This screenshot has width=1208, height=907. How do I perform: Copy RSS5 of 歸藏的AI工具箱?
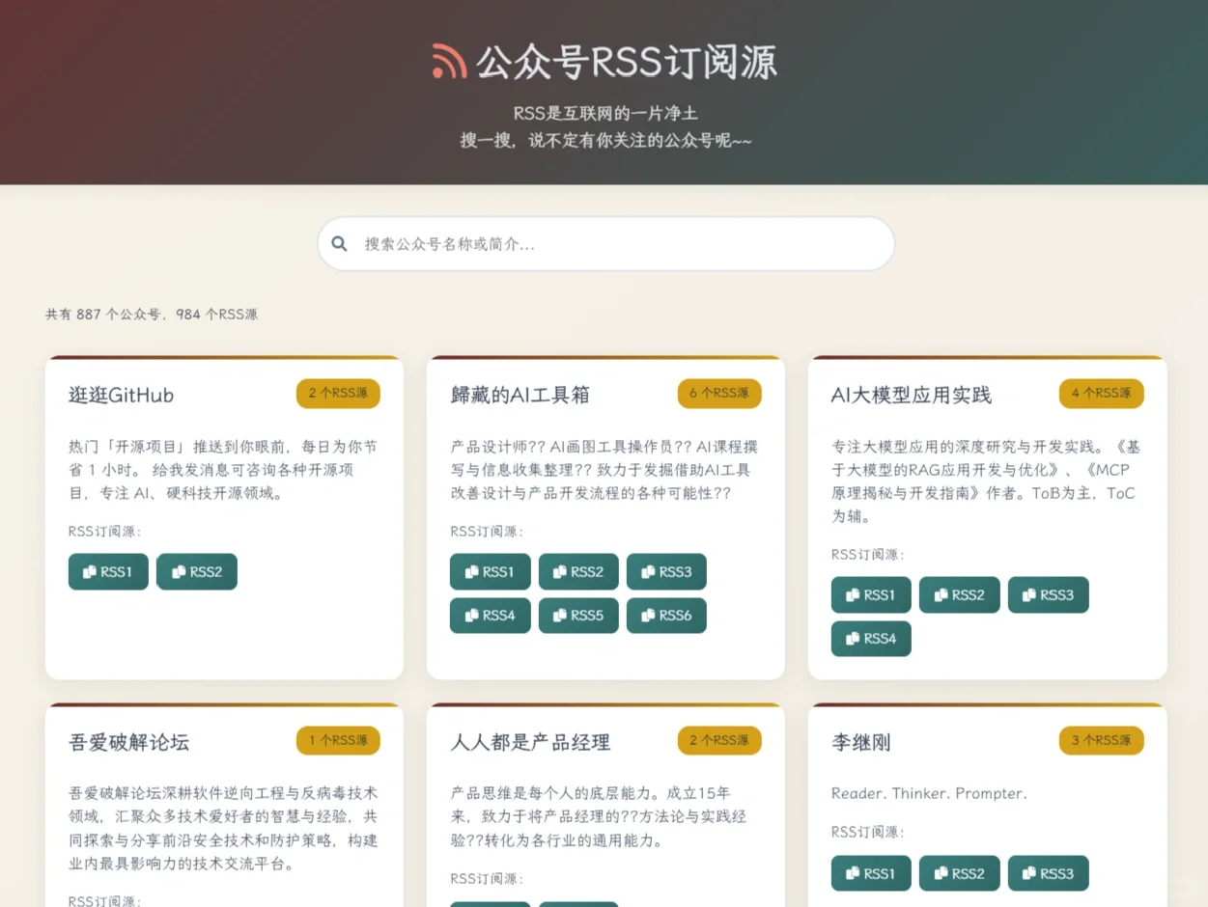pos(578,616)
